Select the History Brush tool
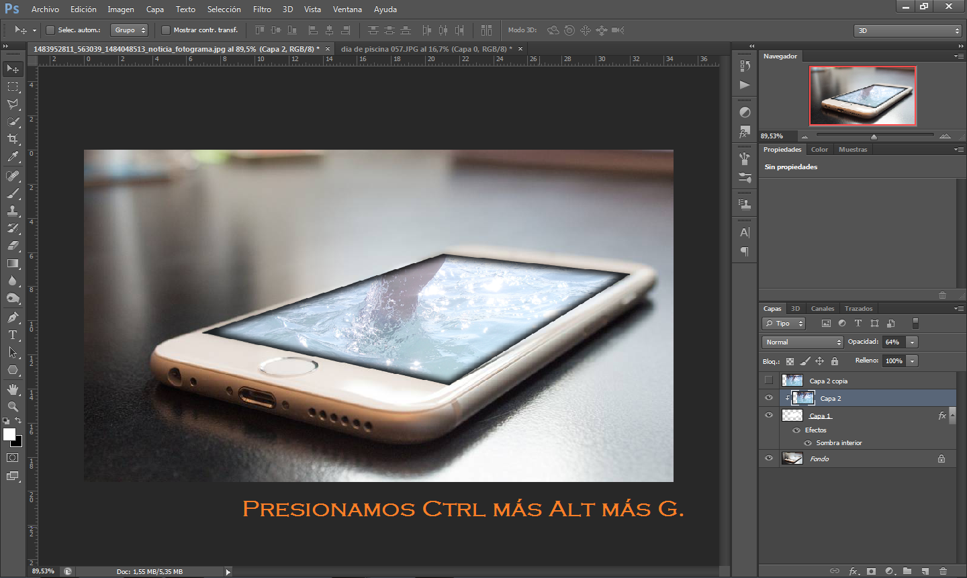The image size is (967, 578). point(13,228)
